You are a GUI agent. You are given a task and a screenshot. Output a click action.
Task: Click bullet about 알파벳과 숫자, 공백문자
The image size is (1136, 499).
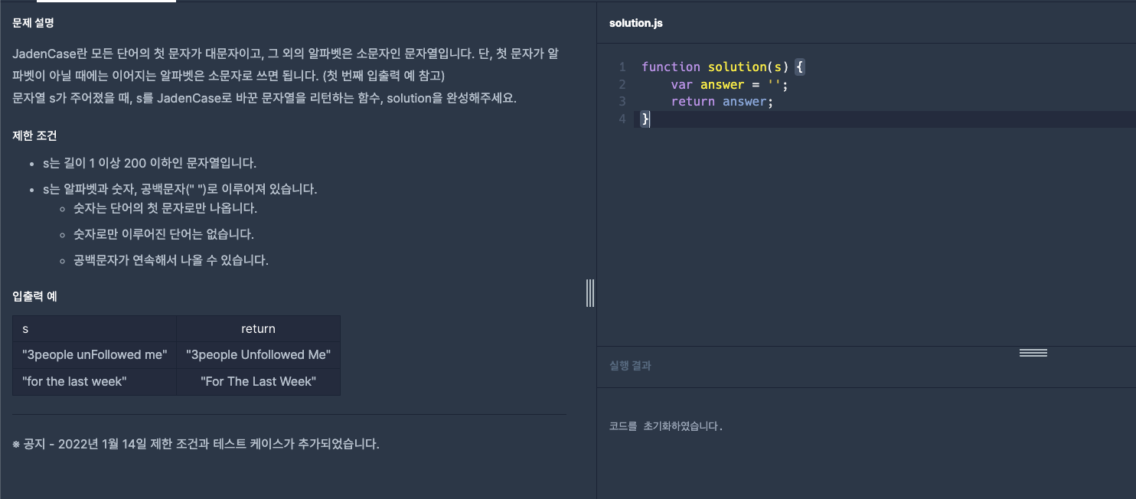[180, 188]
